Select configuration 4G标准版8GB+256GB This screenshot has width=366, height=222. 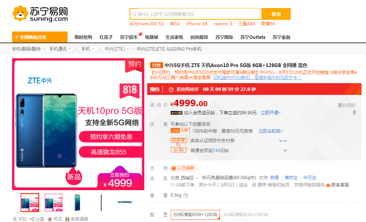(246, 215)
